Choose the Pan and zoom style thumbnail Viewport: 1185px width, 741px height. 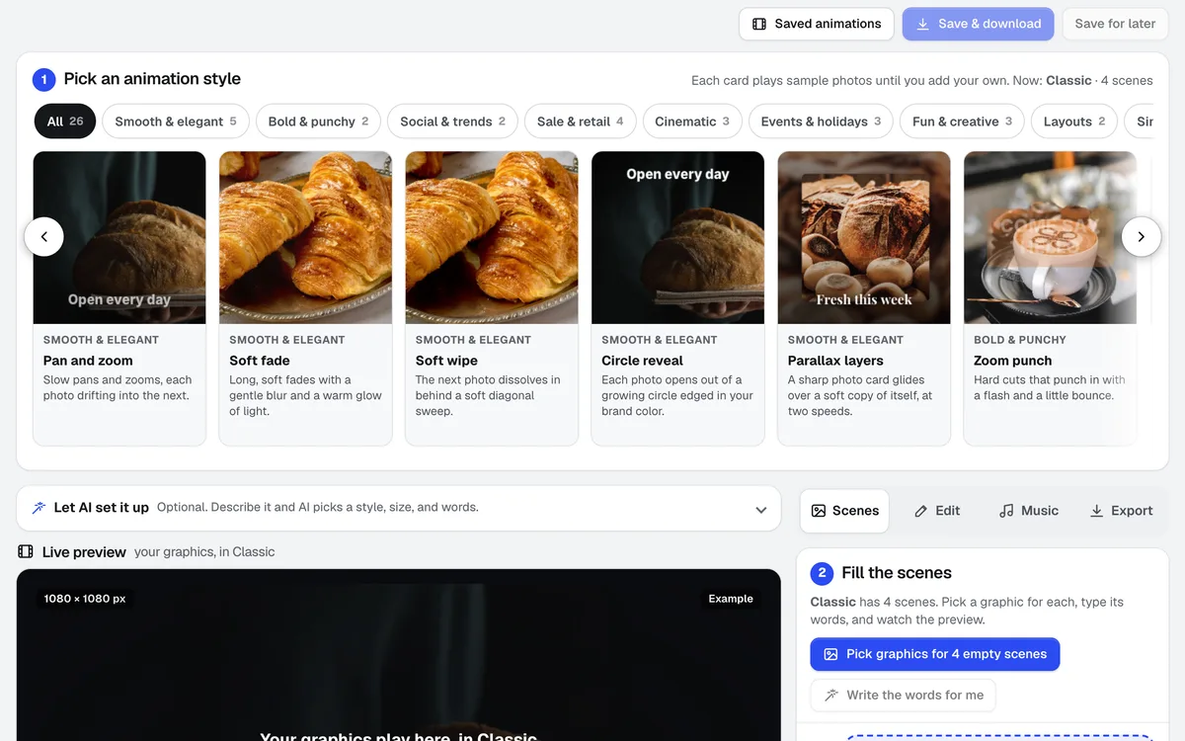119,237
